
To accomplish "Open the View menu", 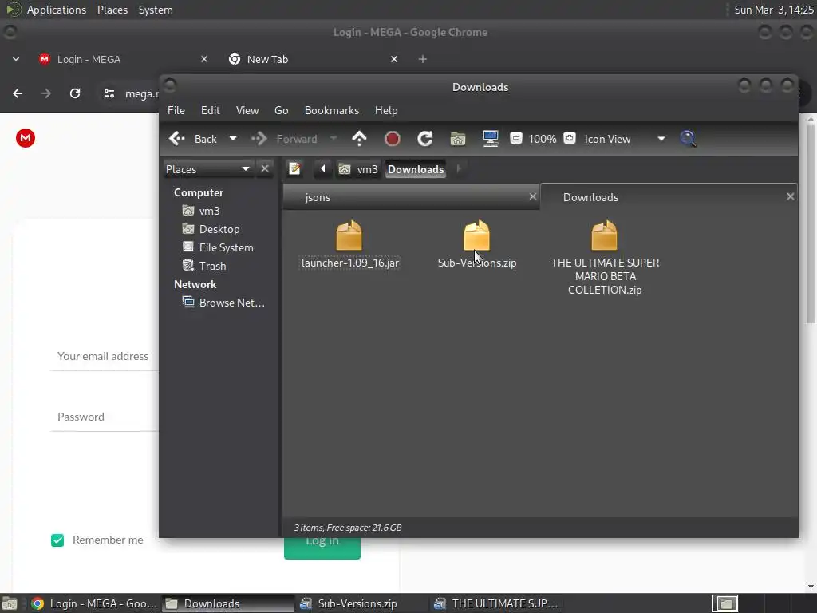I will pyautogui.click(x=247, y=110).
